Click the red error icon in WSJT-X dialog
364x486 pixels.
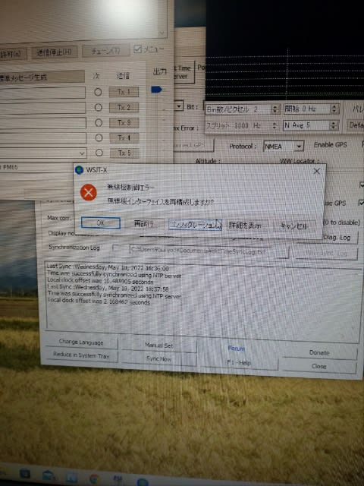89,192
